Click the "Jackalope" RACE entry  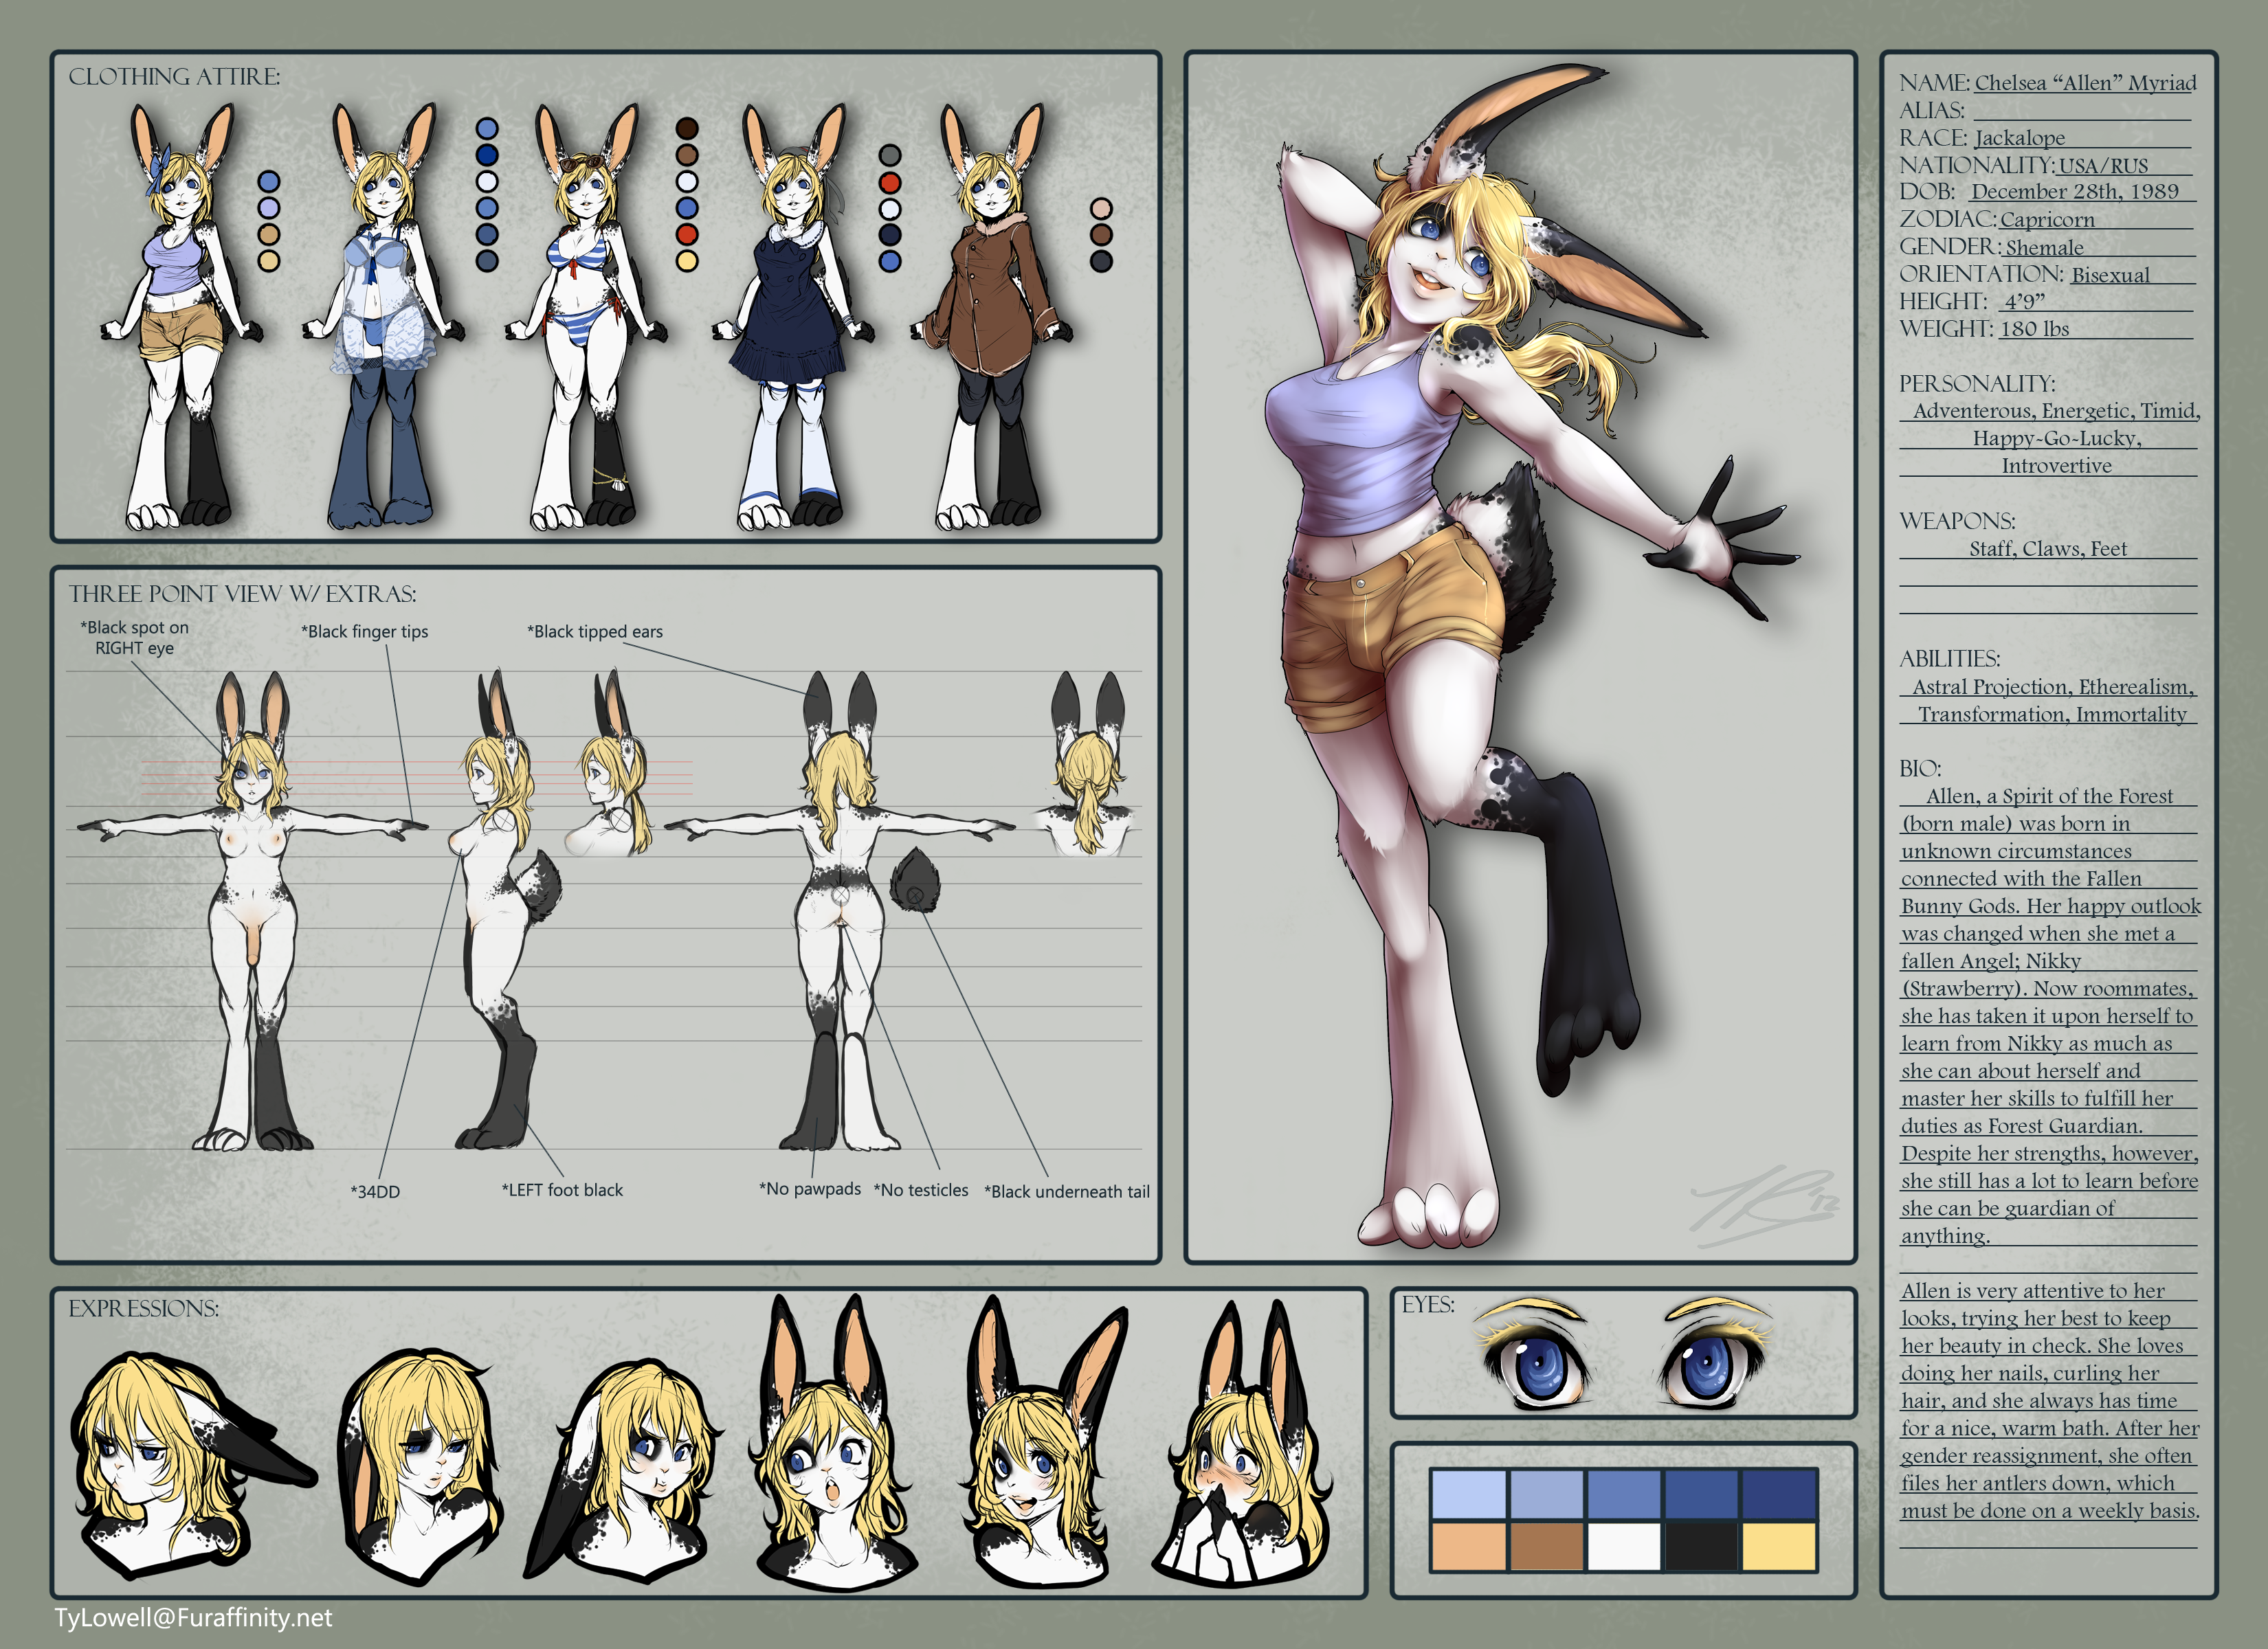click(2019, 138)
